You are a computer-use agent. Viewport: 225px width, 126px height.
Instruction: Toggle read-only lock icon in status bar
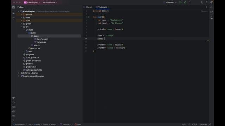coord(210,125)
